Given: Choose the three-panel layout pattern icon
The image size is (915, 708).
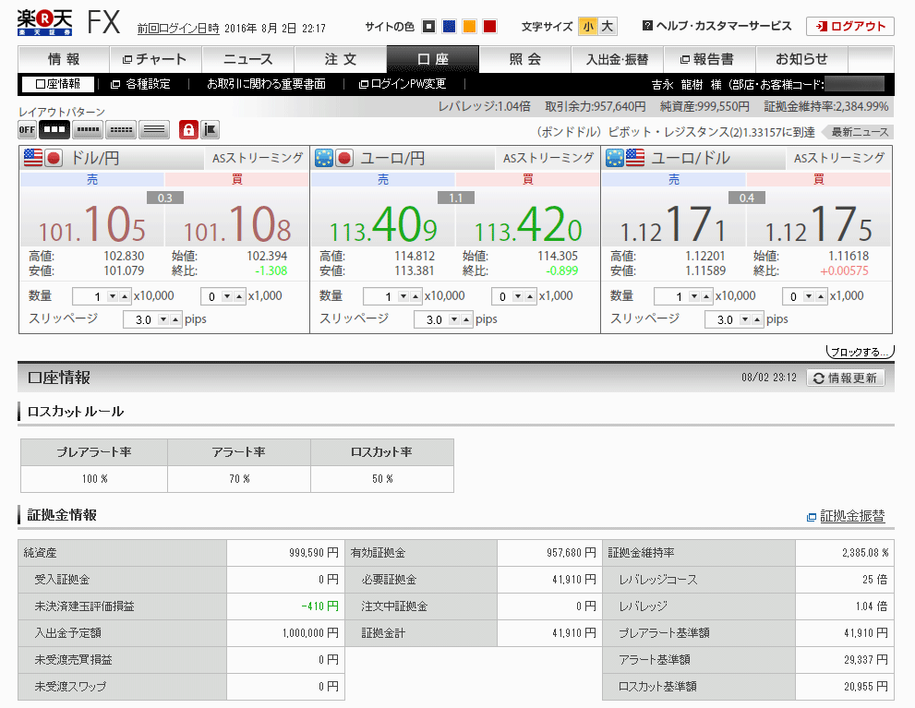Looking at the screenshot, I should (54, 129).
